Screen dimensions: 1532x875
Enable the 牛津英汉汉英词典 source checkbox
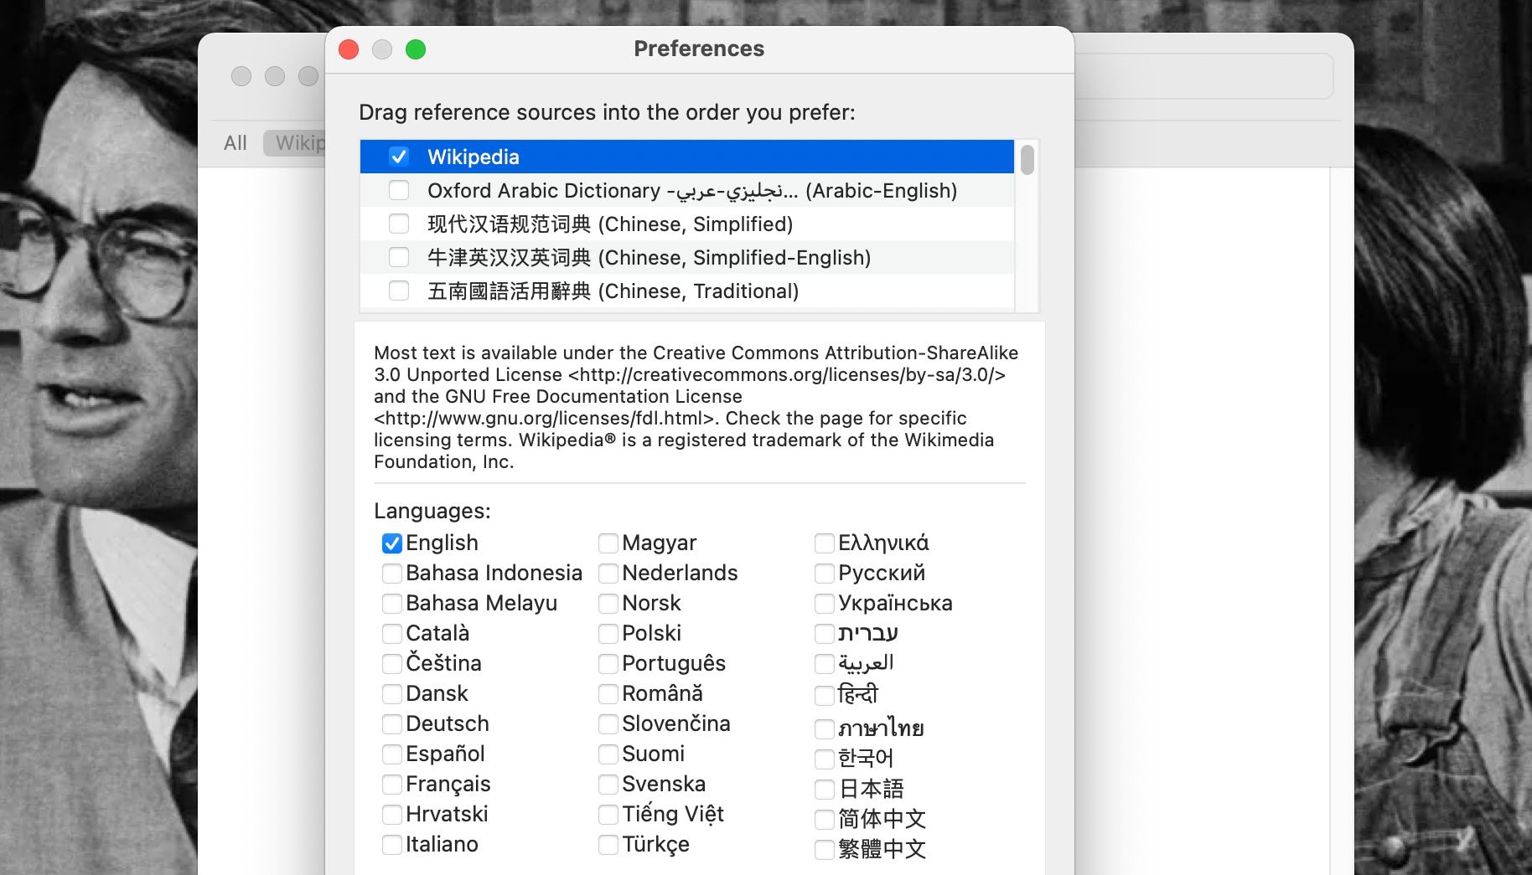tap(399, 257)
